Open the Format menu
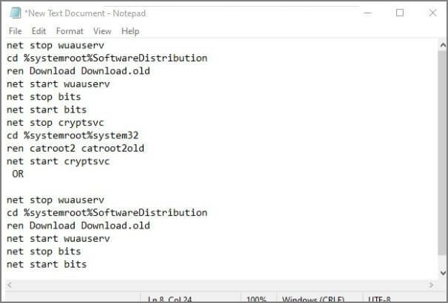The image size is (448, 303). coord(70,31)
